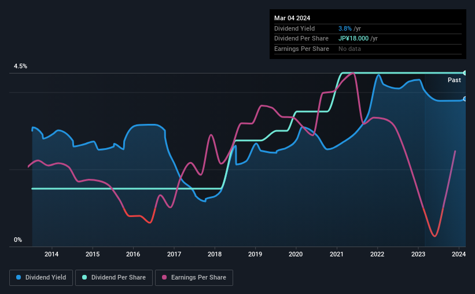Screen dimensions: 475x294
Task: Click the Past label on the chart
Action: click(x=454, y=80)
